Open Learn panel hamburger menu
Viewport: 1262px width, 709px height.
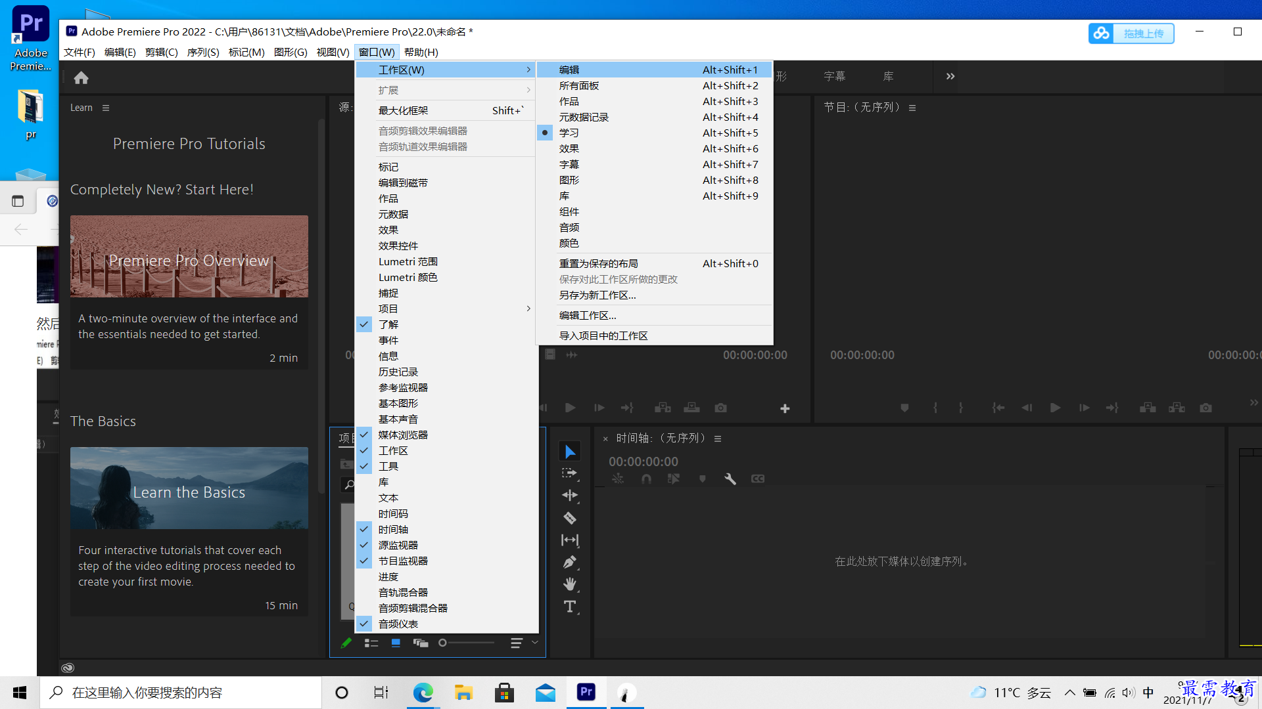[106, 108]
